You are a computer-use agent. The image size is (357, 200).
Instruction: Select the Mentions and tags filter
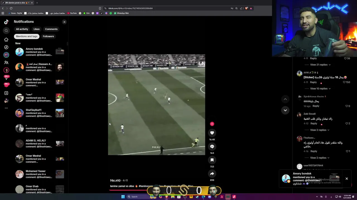pos(27,36)
